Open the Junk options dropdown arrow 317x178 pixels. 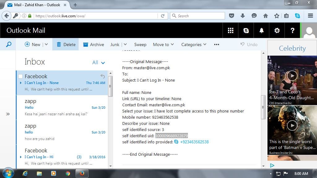125,44
